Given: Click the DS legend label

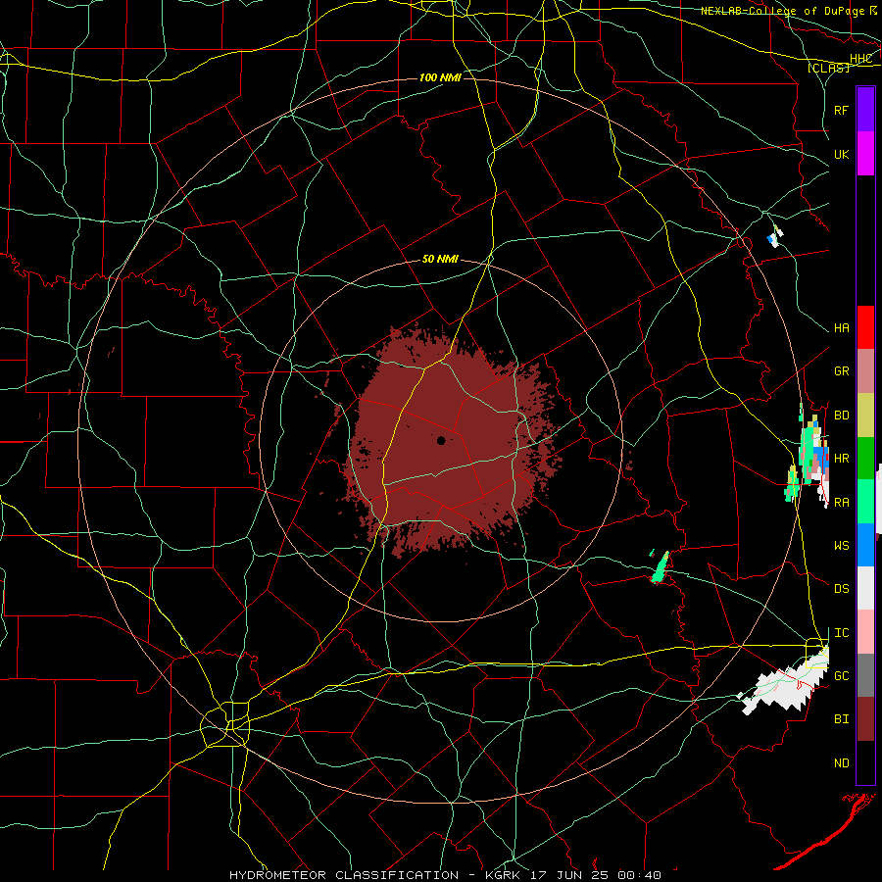Looking at the screenshot, I should coord(841,589).
